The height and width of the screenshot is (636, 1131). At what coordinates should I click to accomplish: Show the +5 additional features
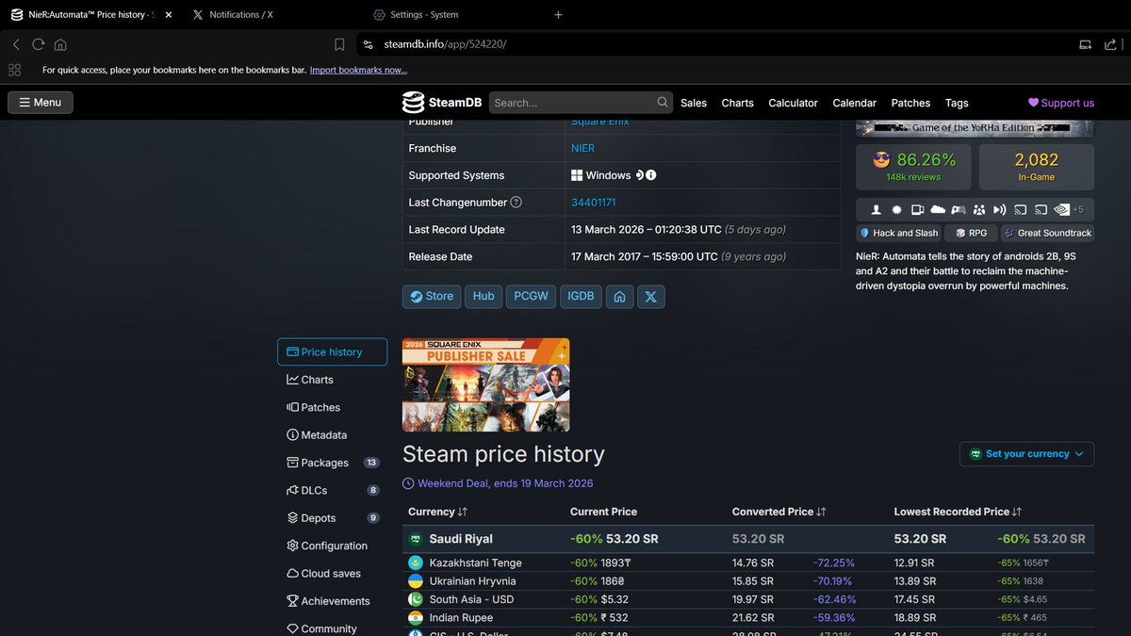(x=1078, y=209)
